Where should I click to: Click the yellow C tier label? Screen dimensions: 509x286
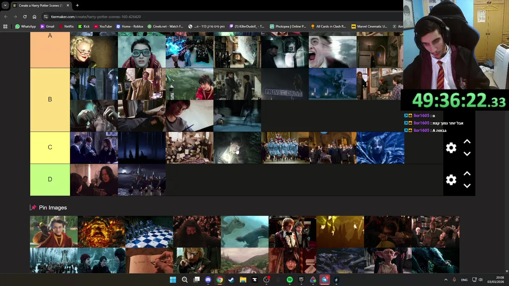pyautogui.click(x=50, y=147)
